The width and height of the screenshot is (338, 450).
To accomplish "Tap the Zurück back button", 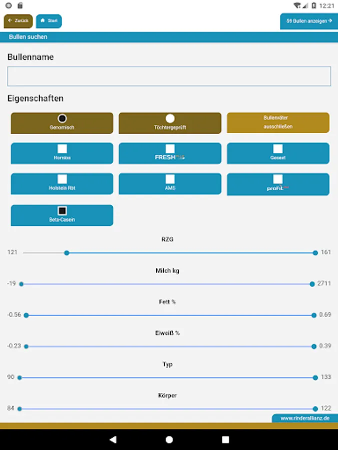I will (19, 21).
